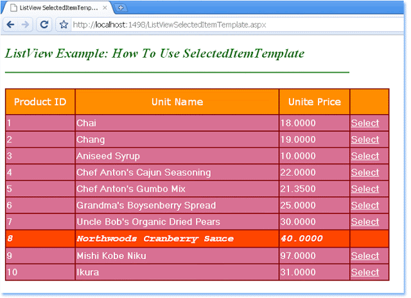This screenshot has width=411, height=298.
Task: Click the browser back arrow
Action: click(10, 24)
